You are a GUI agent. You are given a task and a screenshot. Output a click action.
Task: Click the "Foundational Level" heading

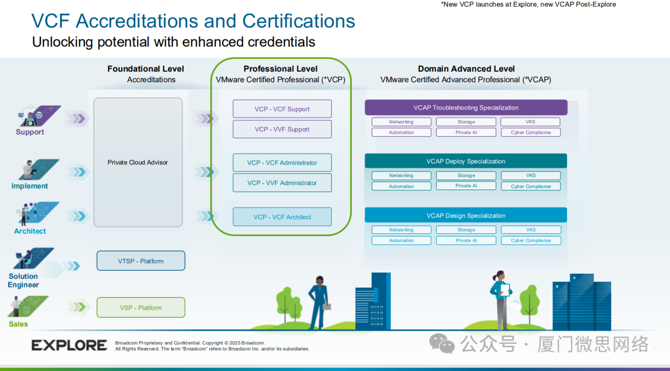(x=146, y=69)
